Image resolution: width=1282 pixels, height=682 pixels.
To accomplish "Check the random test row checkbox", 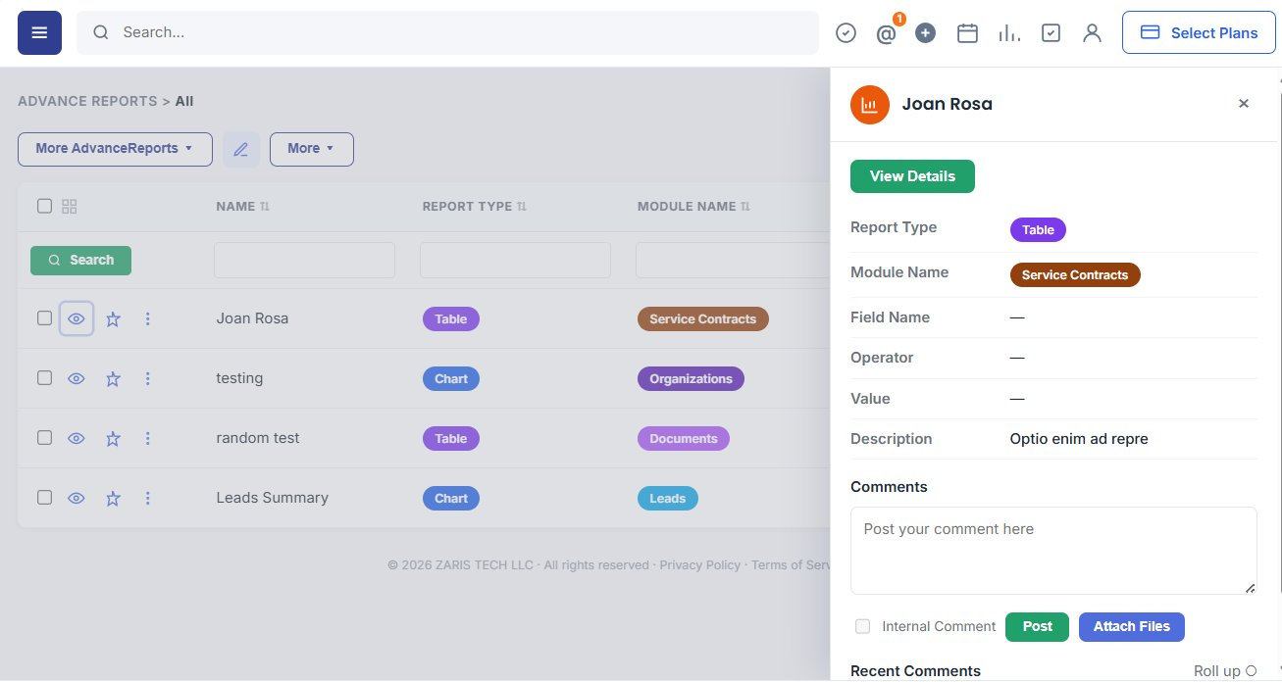I will tap(44, 438).
